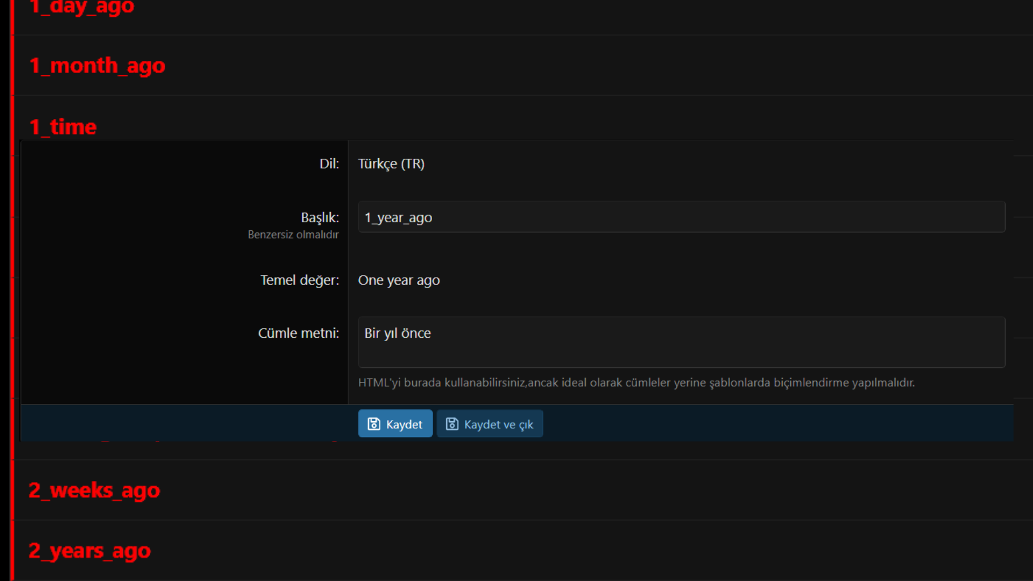Click the 'Cümle metni:' label

pyautogui.click(x=299, y=334)
